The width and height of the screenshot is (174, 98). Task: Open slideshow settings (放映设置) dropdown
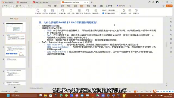coord(63,11)
